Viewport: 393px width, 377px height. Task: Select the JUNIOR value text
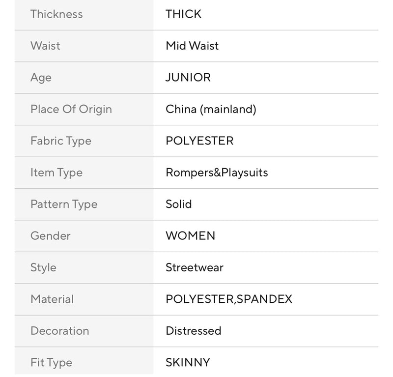(x=188, y=78)
